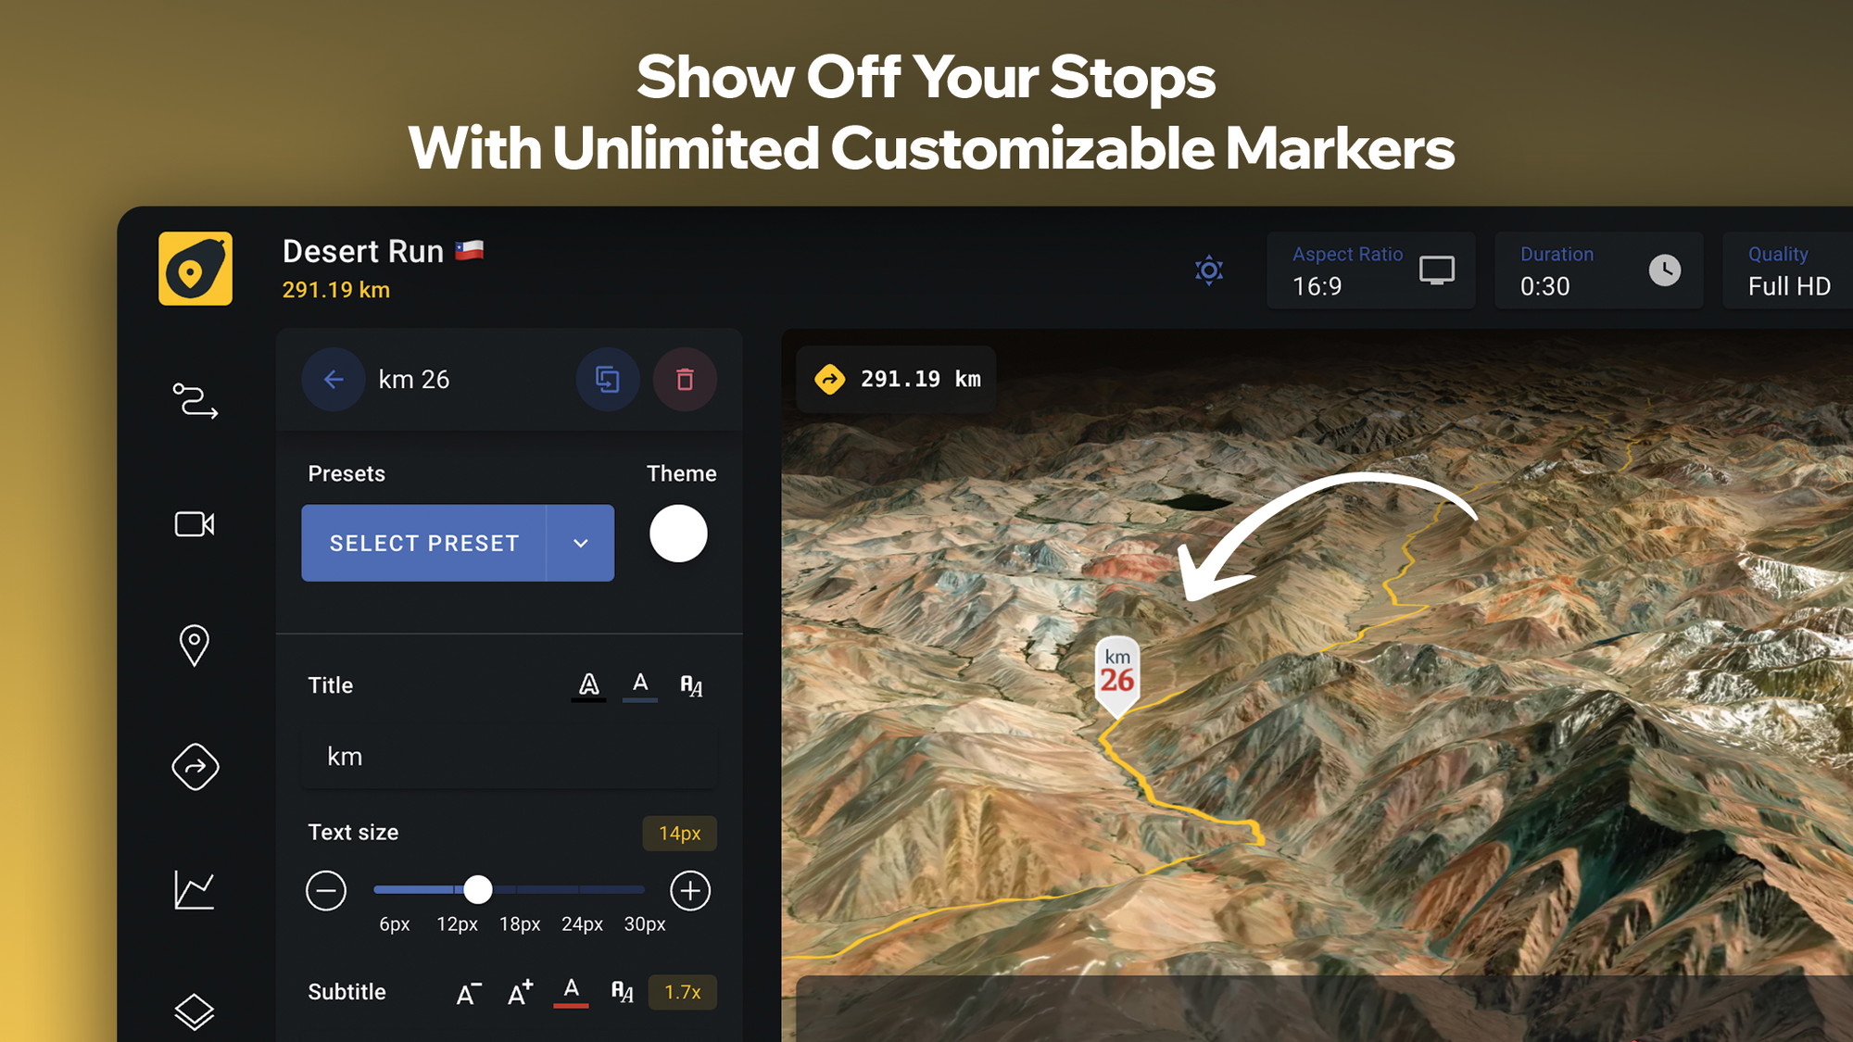Open the map layers panel
The height and width of the screenshot is (1042, 1853).
tap(195, 1011)
